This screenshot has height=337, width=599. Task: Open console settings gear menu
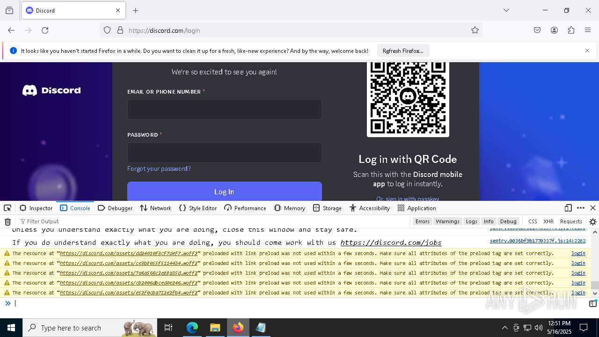tap(593, 222)
